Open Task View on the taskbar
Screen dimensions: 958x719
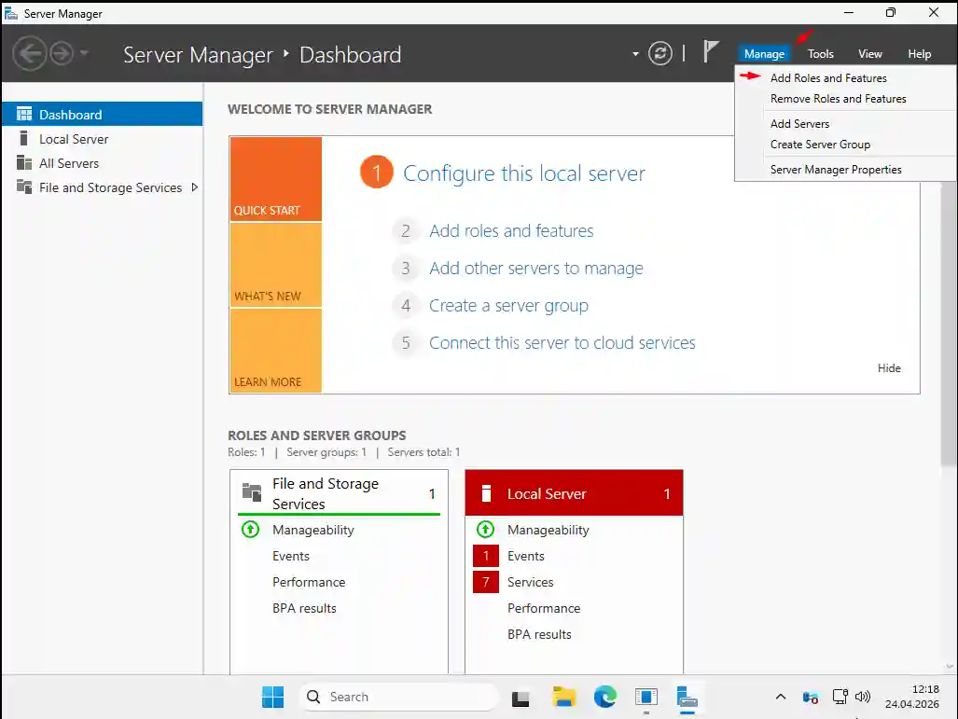coord(521,698)
